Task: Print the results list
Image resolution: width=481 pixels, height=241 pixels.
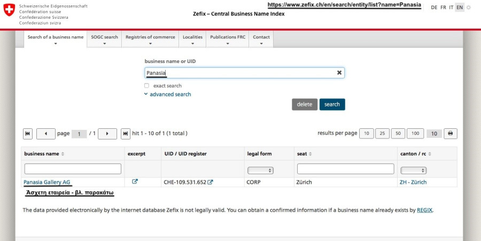Action: [451, 134]
